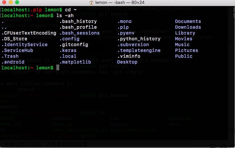Click the 'cd ~' command text
Image resolution: width=235 pixels, height=148 pixels.
[x=71, y=10]
